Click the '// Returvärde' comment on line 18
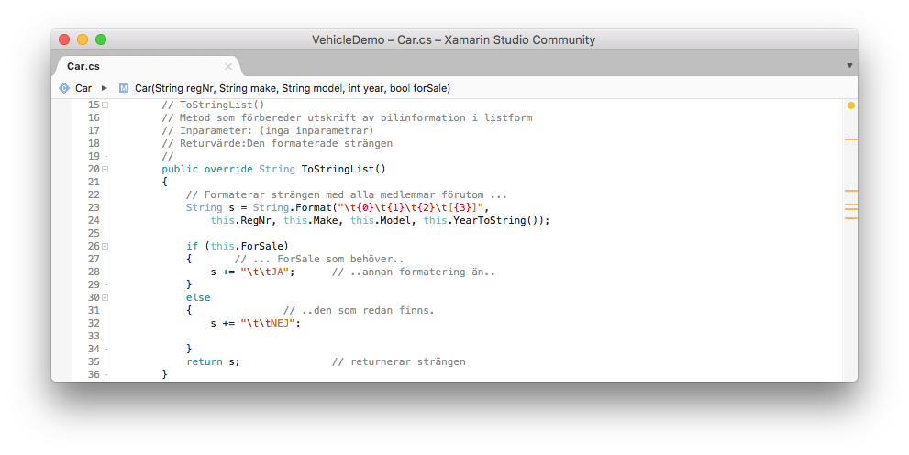The height and width of the screenshot is (455, 909). pyautogui.click(x=277, y=143)
